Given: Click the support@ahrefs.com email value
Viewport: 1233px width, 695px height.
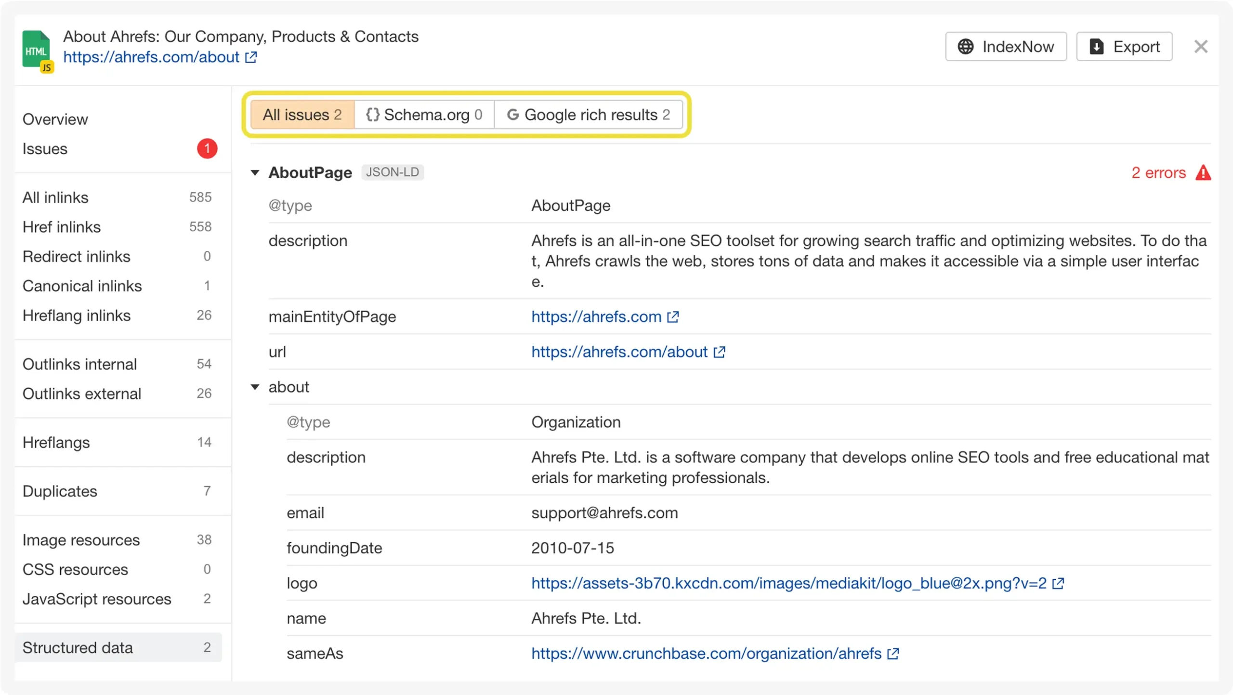Looking at the screenshot, I should click(604, 513).
